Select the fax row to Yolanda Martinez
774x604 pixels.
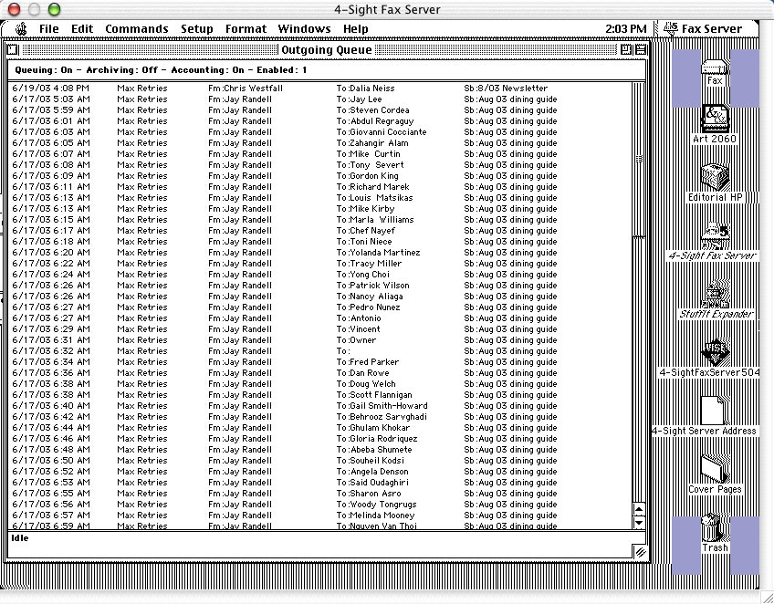tap(319, 252)
